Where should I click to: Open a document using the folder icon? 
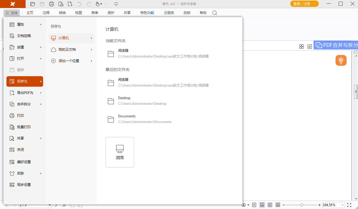tap(32, 4)
